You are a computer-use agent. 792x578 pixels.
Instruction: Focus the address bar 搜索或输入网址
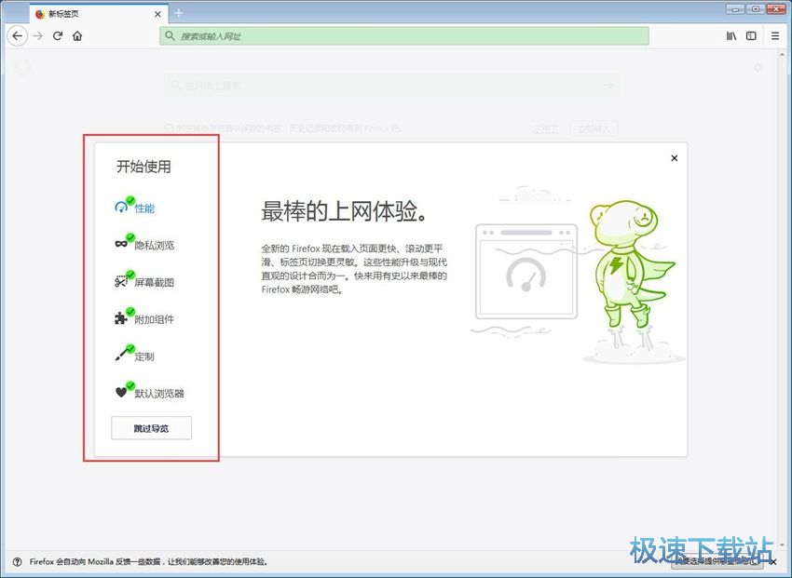coord(404,35)
